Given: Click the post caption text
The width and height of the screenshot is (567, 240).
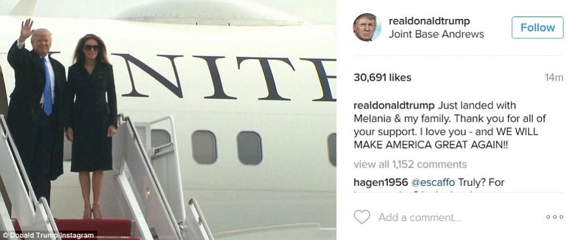Looking at the screenshot, I should coord(449,125).
